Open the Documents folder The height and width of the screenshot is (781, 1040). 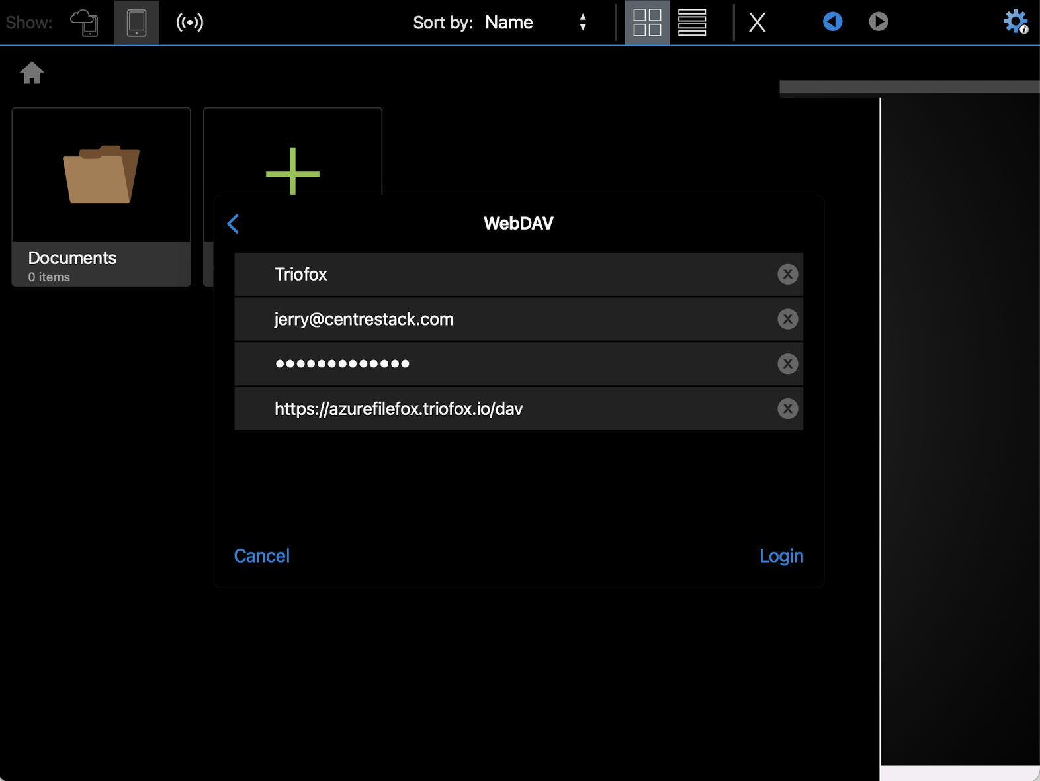[x=101, y=197]
